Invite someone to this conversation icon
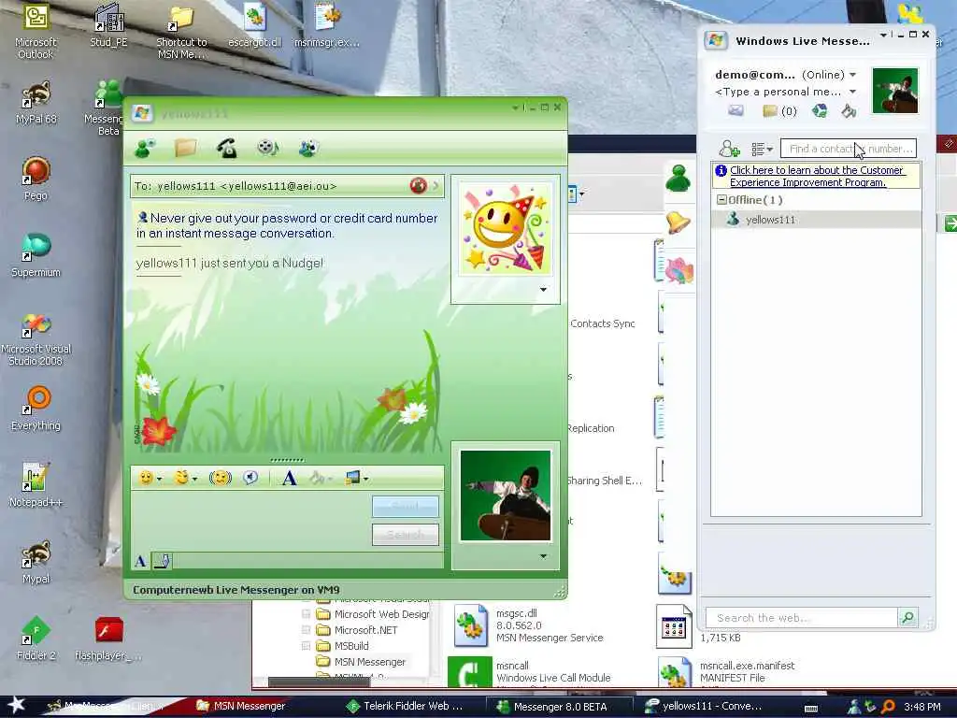Screen dimensions: 957x718 click(x=145, y=148)
